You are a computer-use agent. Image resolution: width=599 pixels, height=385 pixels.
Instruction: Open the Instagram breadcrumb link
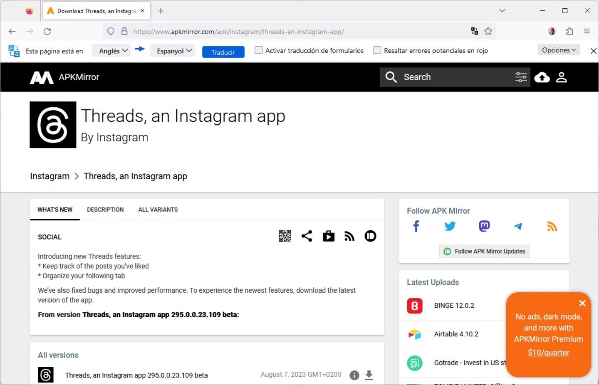50,176
